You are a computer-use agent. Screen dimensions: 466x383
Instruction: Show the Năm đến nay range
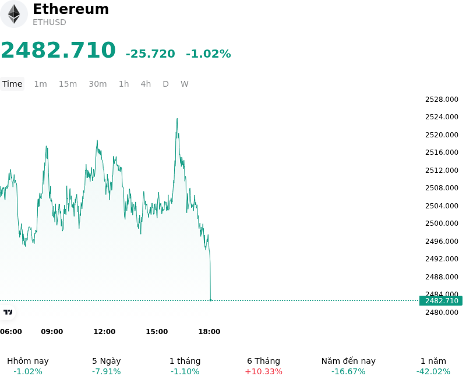348,366
